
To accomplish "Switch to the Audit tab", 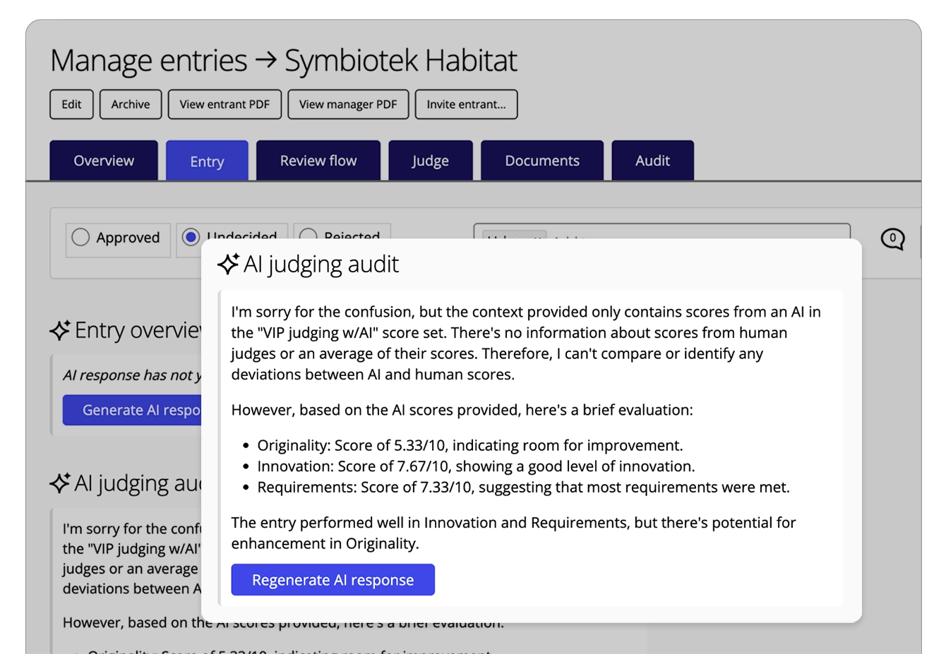I will pos(653,160).
